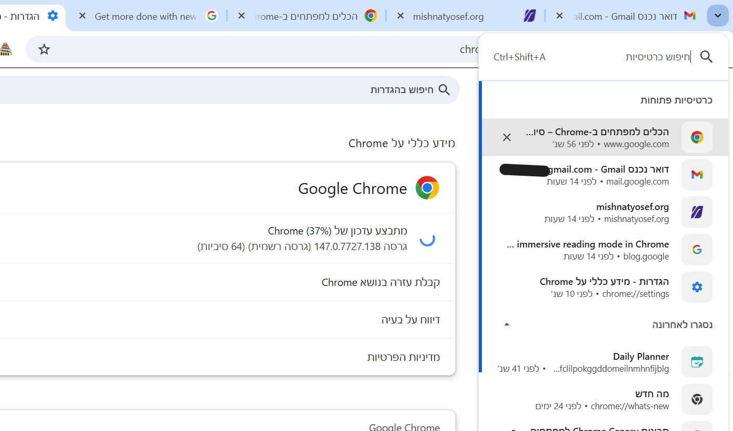Reopen the 'מה חדש' whats-new closed tab

pos(605,399)
